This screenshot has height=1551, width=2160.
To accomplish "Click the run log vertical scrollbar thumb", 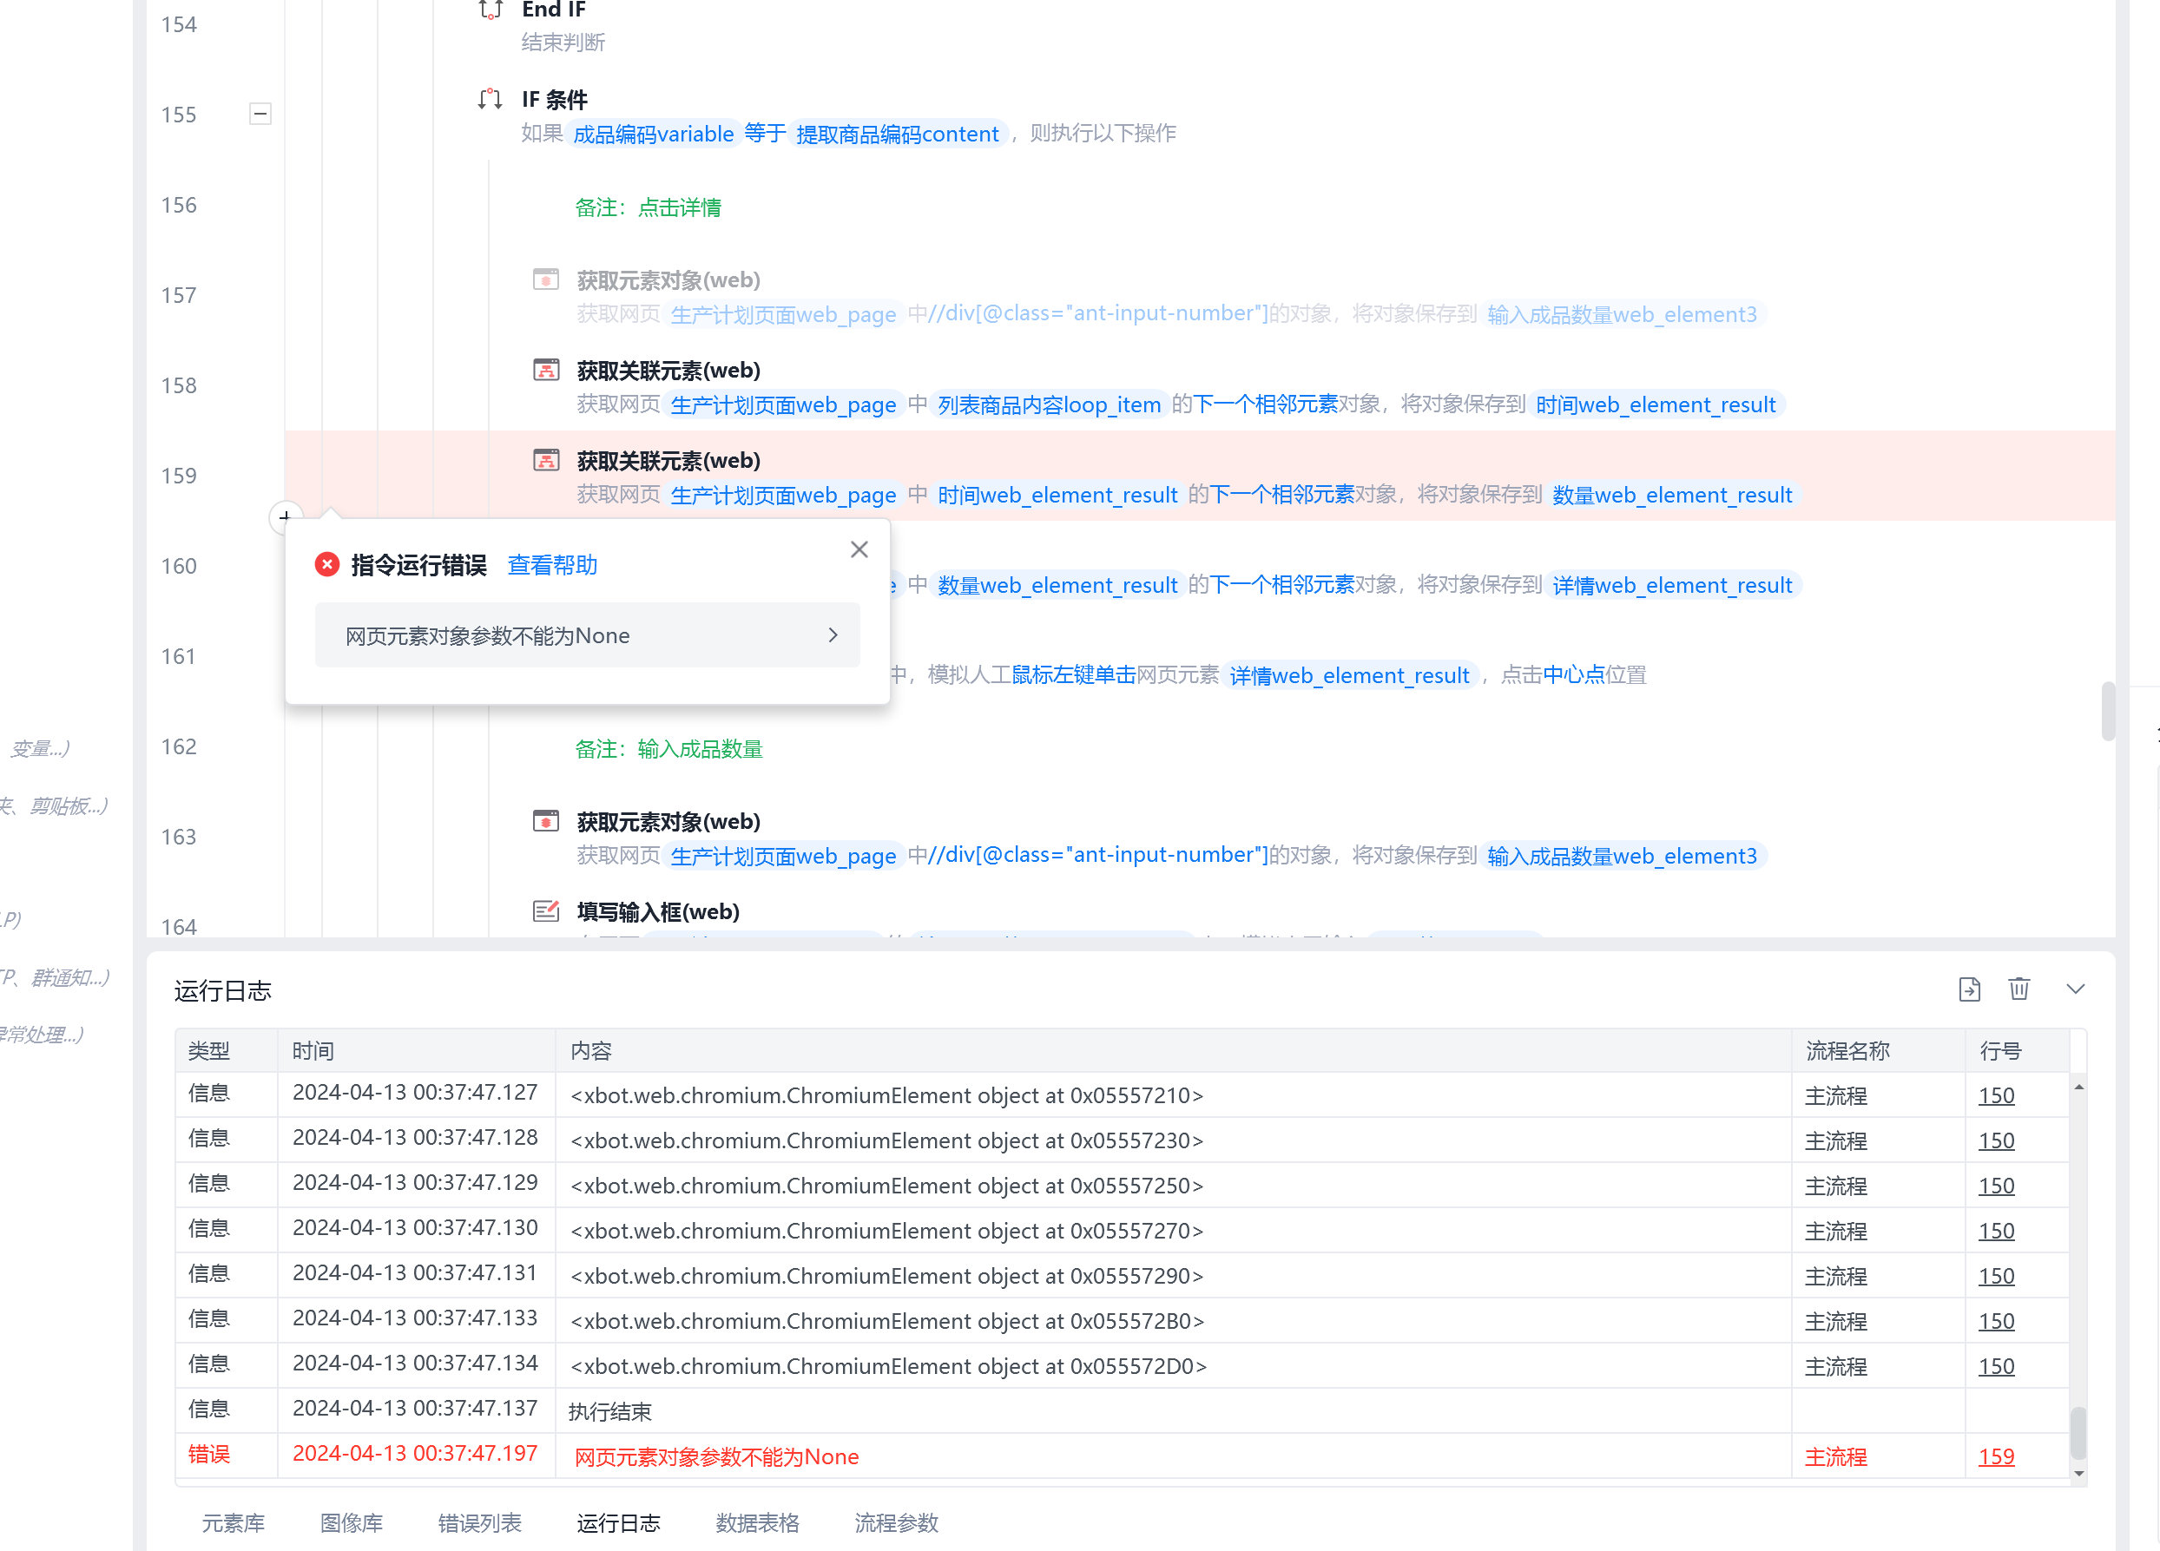I will point(2078,1432).
